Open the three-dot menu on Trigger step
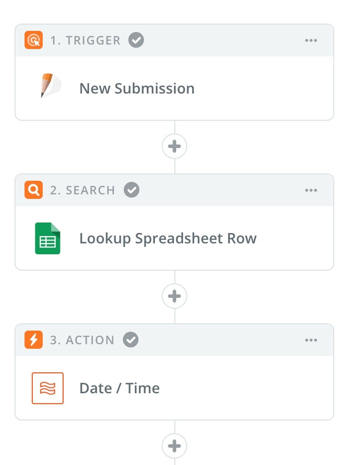347x465 pixels. coord(311,40)
